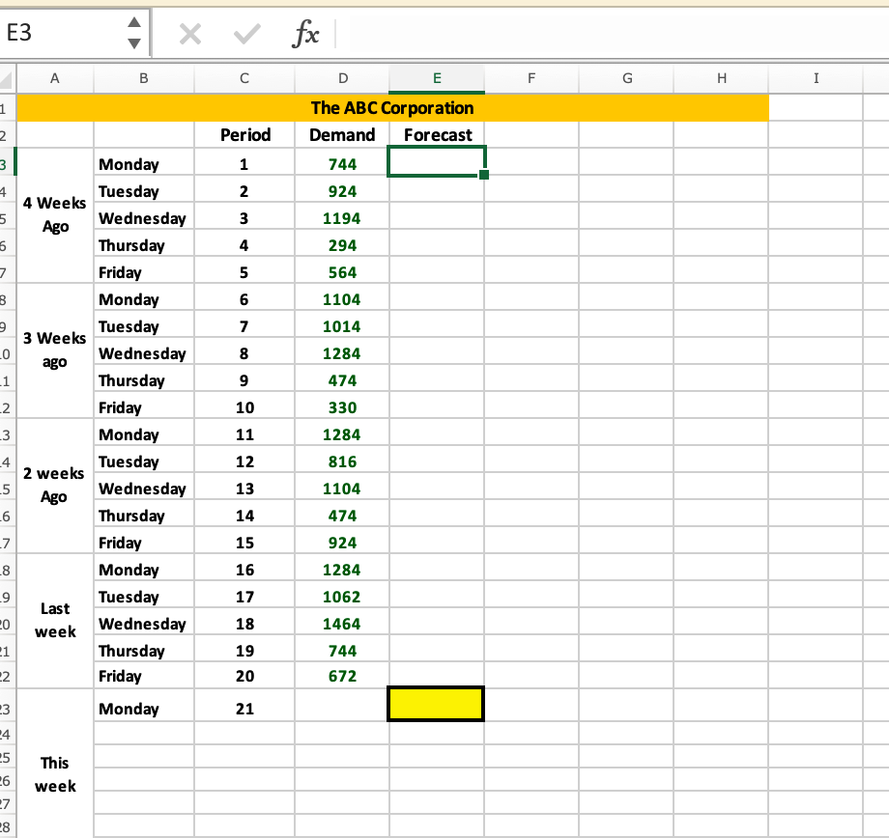Select column A header
Viewport: 889px width, 838px height.
(x=55, y=78)
